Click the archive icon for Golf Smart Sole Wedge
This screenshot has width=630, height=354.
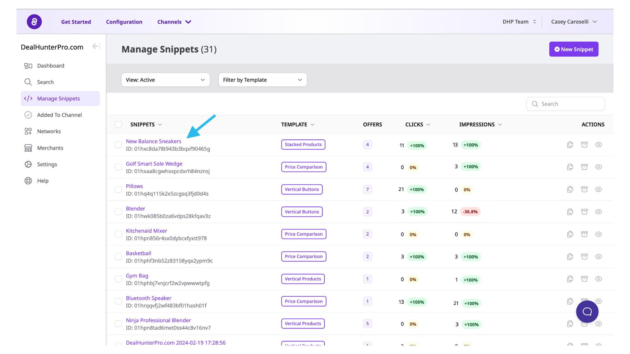click(584, 167)
